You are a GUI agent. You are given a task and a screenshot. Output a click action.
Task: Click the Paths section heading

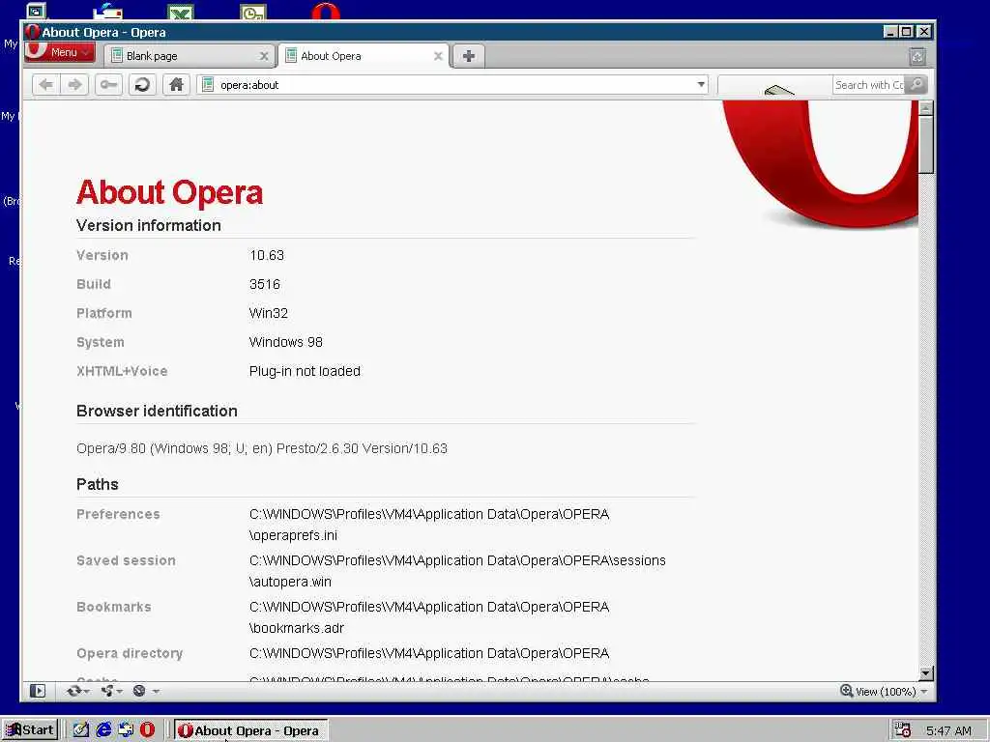point(98,485)
